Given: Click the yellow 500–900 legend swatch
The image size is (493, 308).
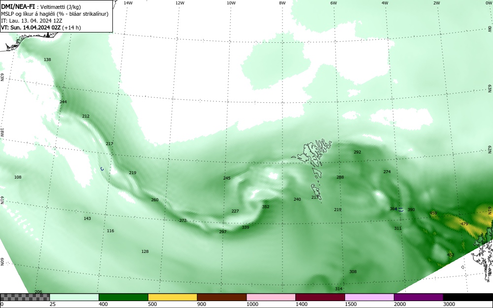Looking at the screenshot, I should click(x=173, y=297).
